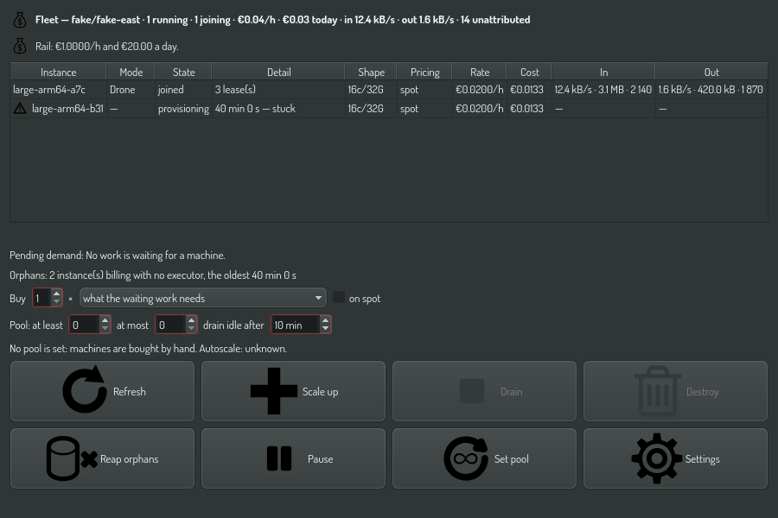
Task: Sort table by Pricing column header
Action: [424, 72]
